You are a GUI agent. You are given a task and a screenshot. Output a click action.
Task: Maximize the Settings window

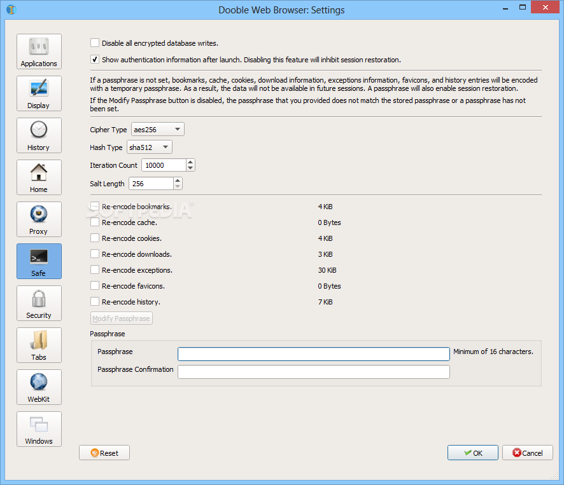(x=523, y=8)
